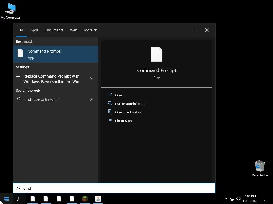Switch to the Documents tab
The height and width of the screenshot is (204, 273).
54,30
